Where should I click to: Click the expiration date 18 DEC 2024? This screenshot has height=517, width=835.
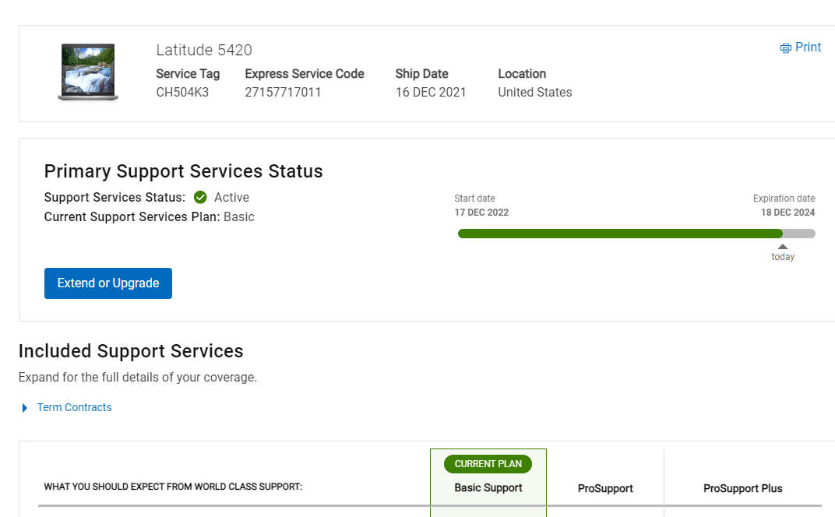point(787,213)
